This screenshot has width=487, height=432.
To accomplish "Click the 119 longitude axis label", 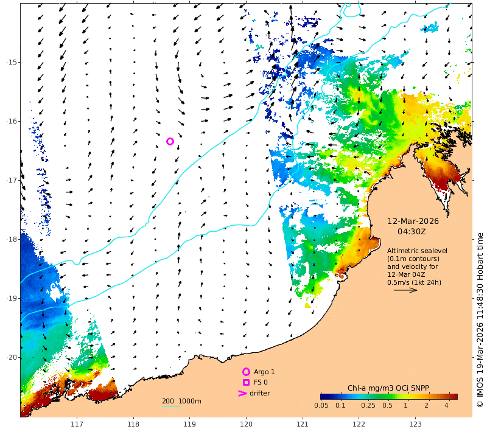I will pyautogui.click(x=189, y=424).
